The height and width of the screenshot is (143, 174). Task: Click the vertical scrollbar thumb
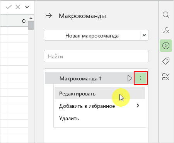(x=31, y=26)
